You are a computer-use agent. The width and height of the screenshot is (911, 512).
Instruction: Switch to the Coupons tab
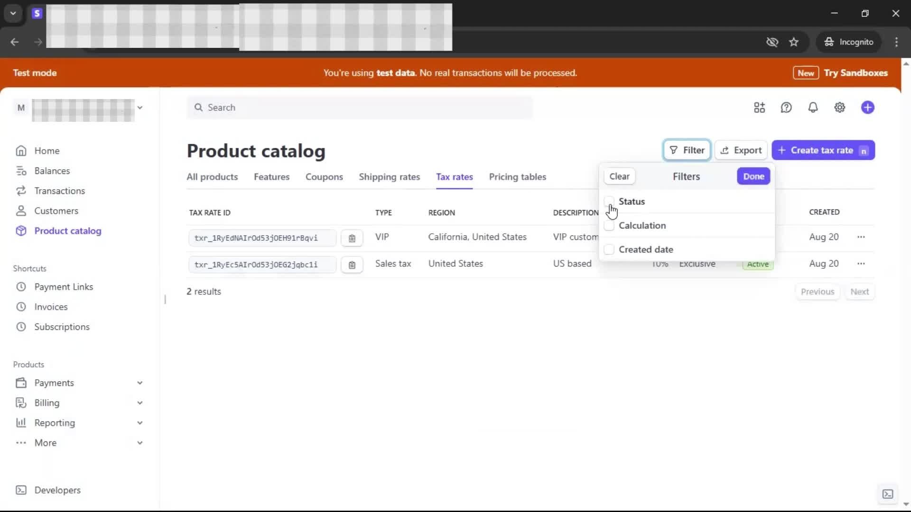point(324,177)
